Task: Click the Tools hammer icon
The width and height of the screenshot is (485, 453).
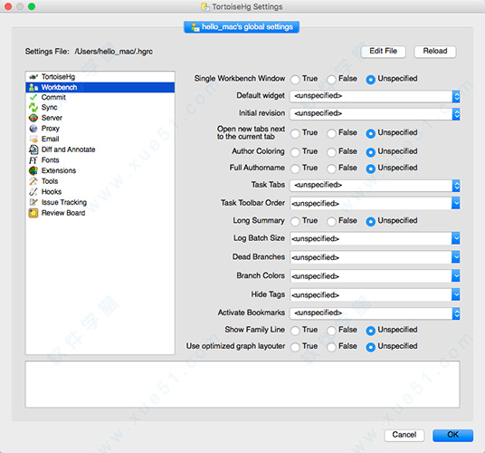Action: click(x=33, y=181)
